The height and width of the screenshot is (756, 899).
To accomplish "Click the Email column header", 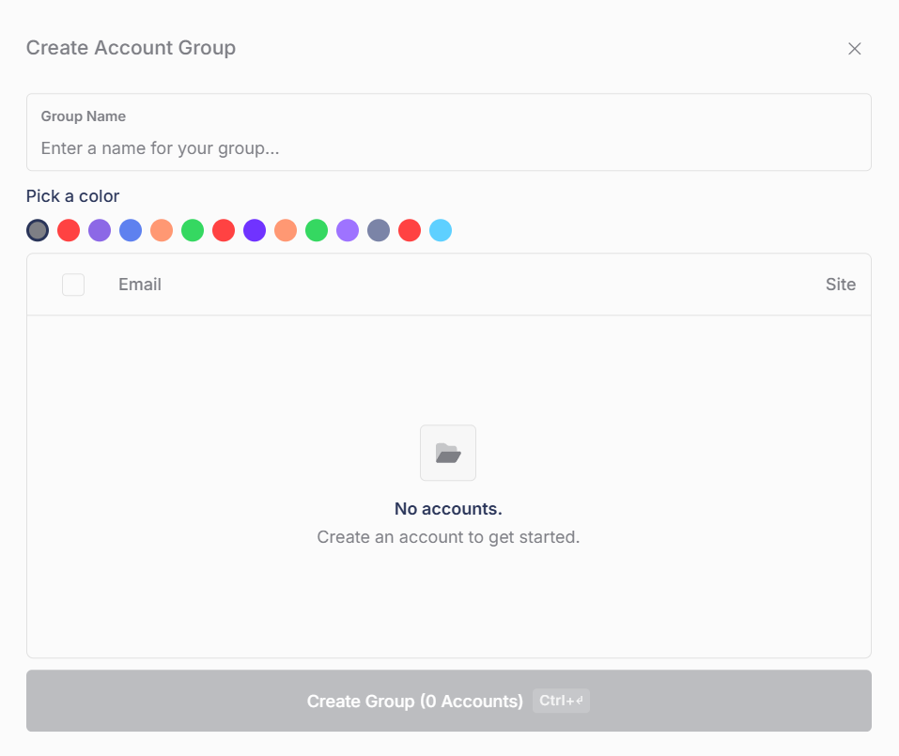I will (140, 285).
